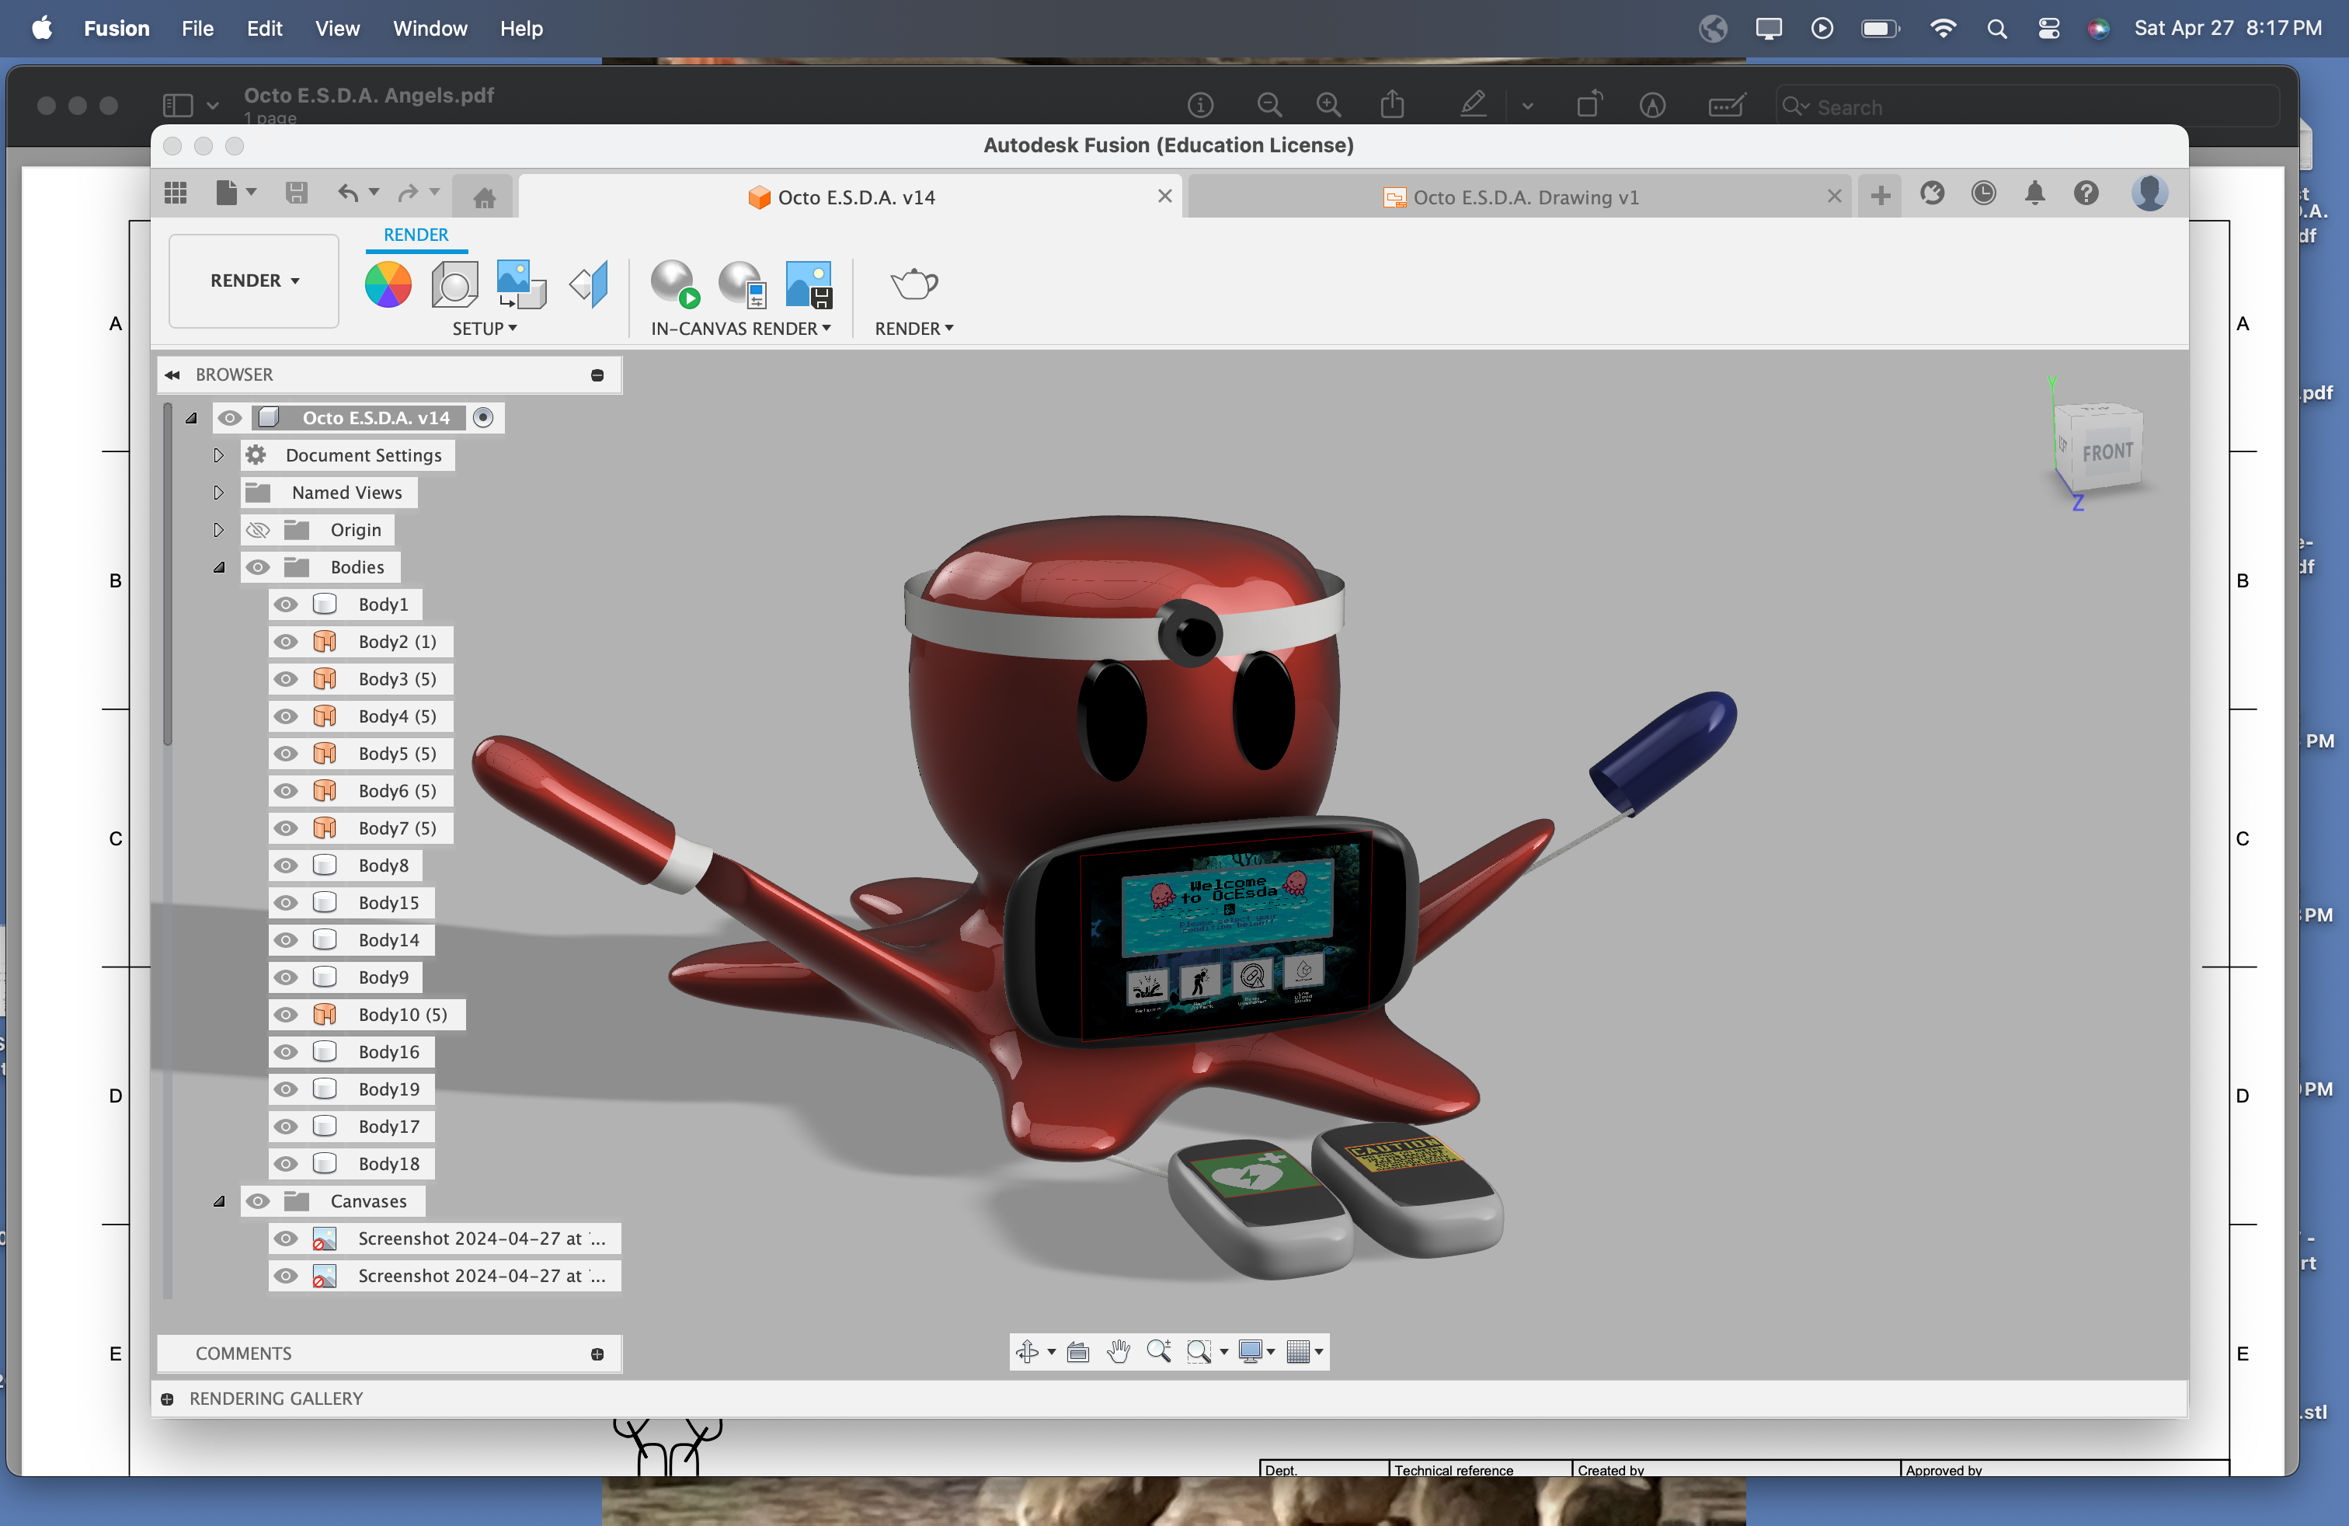Open the SETUP dropdown label

(x=484, y=329)
